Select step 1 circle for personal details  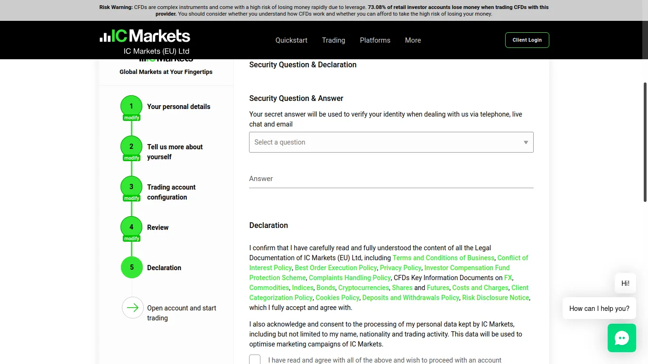tap(131, 106)
